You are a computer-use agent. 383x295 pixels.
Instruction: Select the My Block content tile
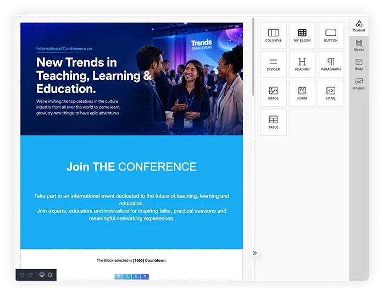(302, 35)
